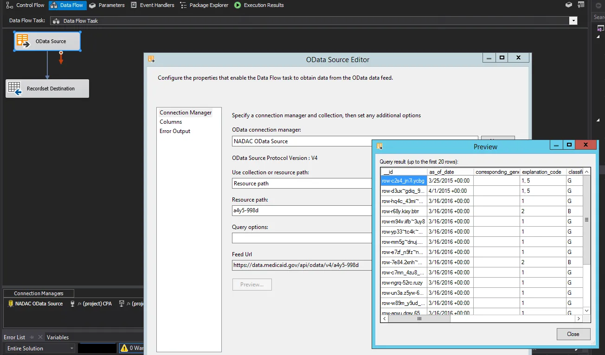Open the Execution Results tab
Viewport: 605px width, 355px height.
point(259,5)
